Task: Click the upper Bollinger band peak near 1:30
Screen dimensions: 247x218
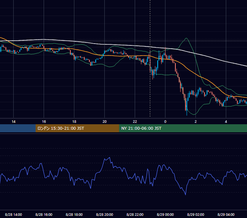Action: point(186,38)
